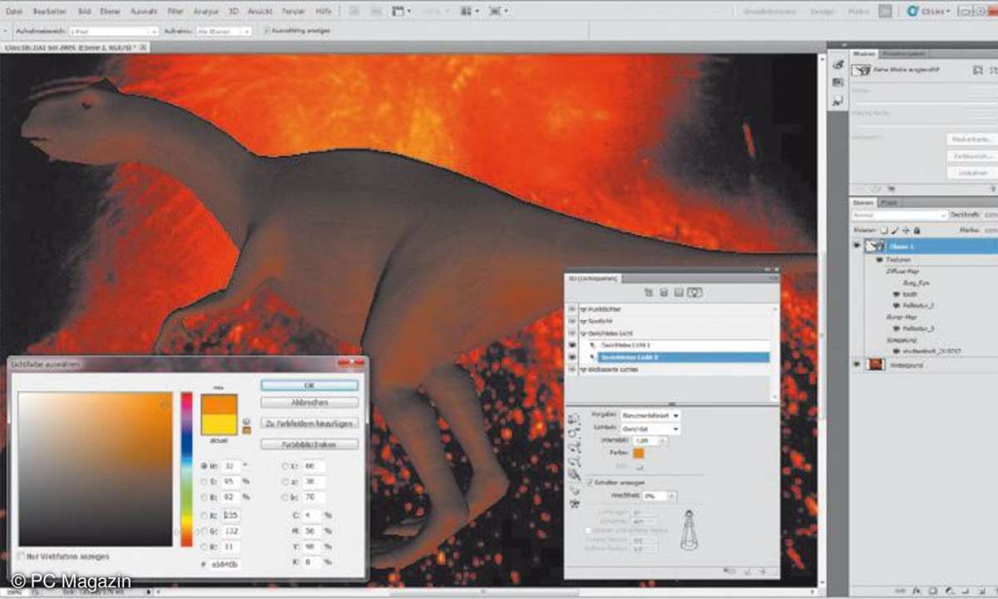The height and width of the screenshot is (599, 998).
Task: Switch to the Ebenen tab
Action: [x=862, y=202]
